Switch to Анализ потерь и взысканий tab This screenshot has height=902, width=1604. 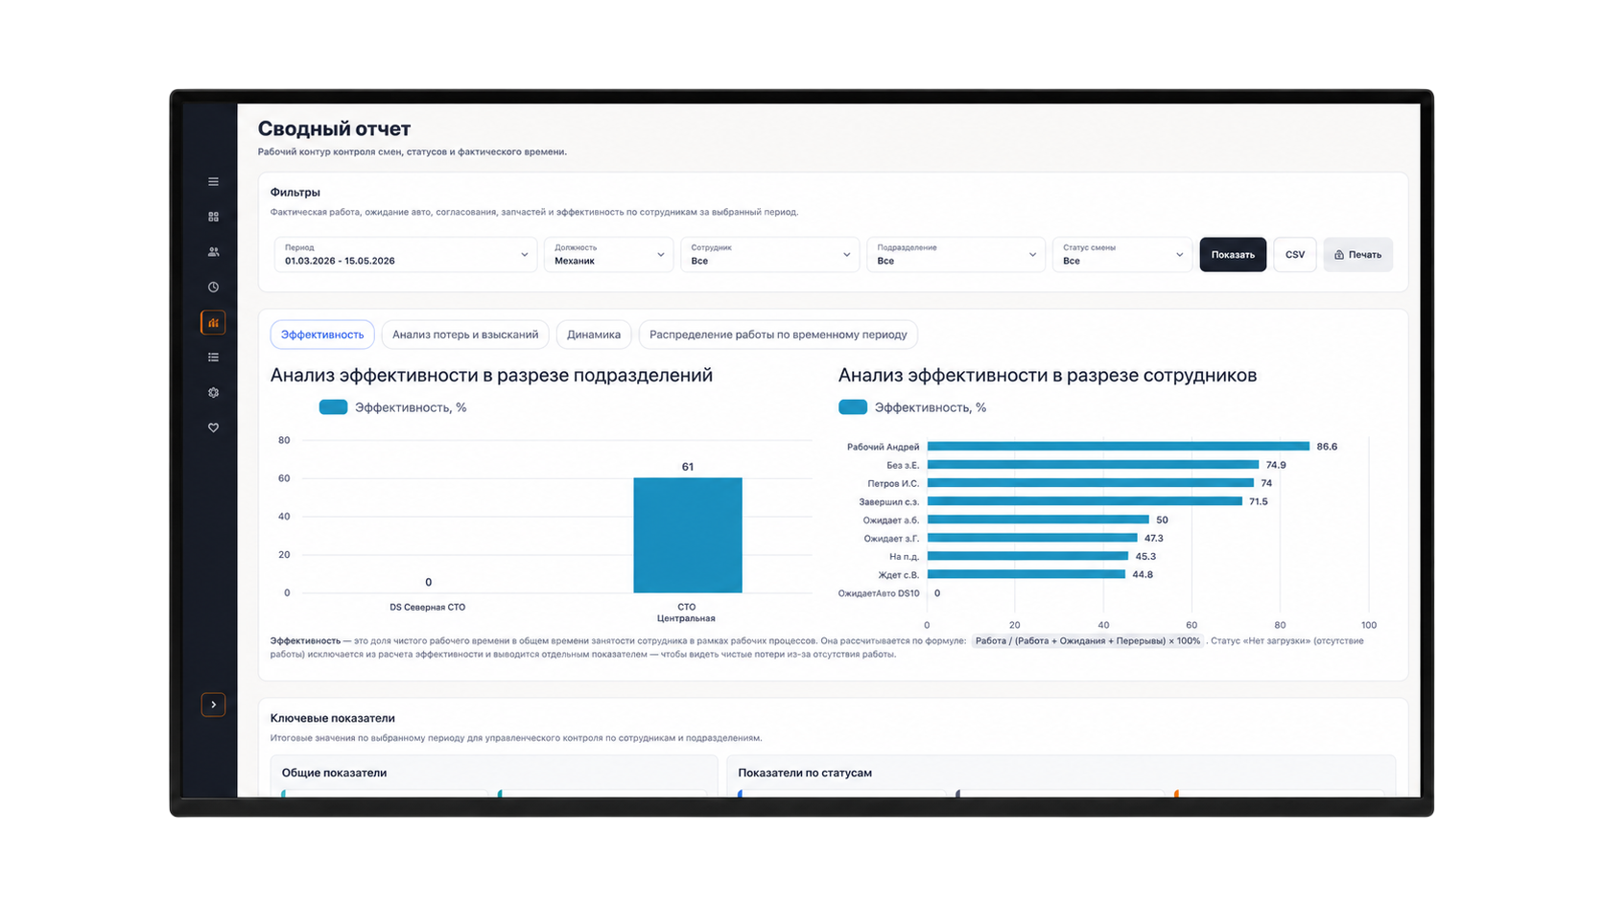[465, 335]
